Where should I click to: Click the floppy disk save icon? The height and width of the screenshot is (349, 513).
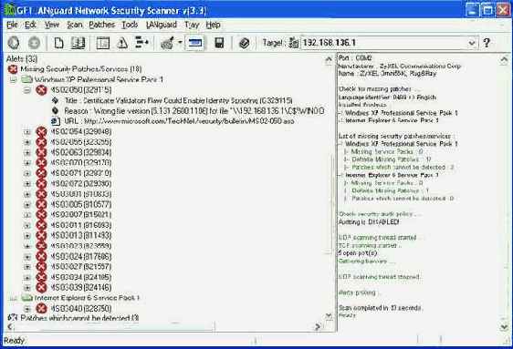pos(219,43)
